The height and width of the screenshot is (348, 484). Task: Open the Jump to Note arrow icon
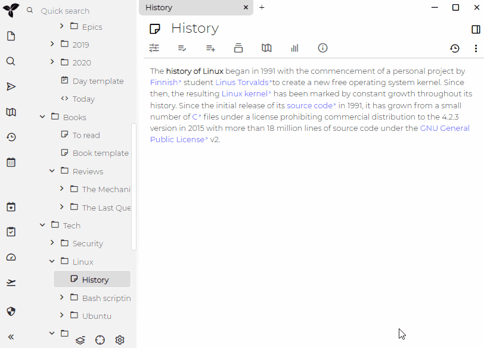(11, 86)
